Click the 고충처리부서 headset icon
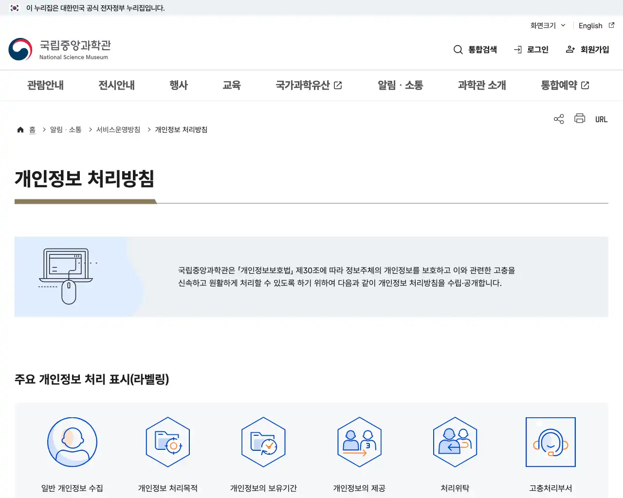Viewport: 623px width, 498px height. 550,442
